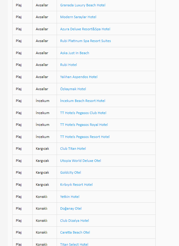Viewport: 179px width, 246px height.
Task: Open the Goldcity Otel link
Action: [x=71, y=172]
